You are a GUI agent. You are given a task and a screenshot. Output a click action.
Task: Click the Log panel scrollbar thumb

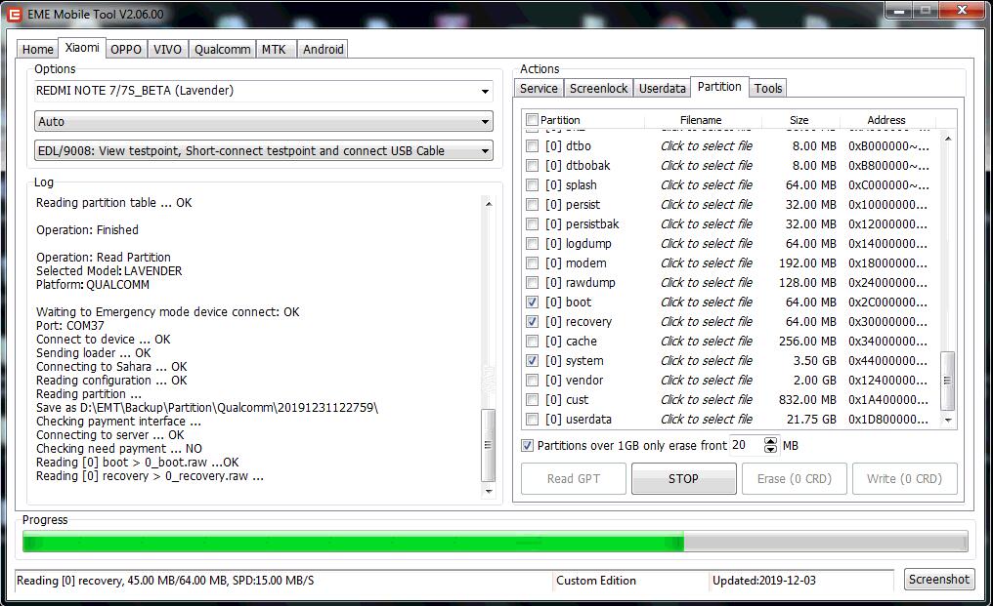pyautogui.click(x=489, y=445)
